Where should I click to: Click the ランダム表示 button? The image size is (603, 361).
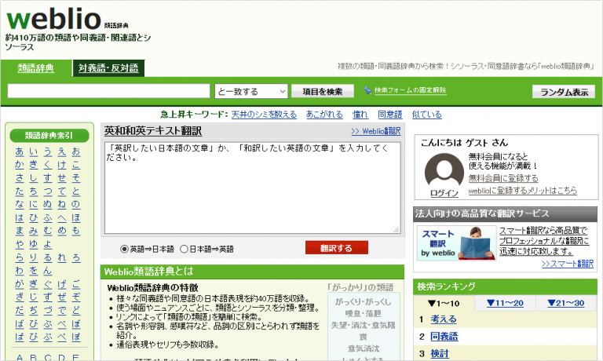point(564,92)
